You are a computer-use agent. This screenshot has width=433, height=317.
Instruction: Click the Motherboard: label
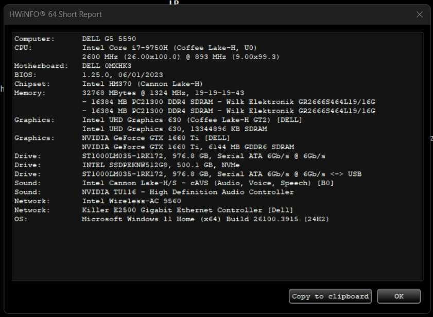point(41,66)
